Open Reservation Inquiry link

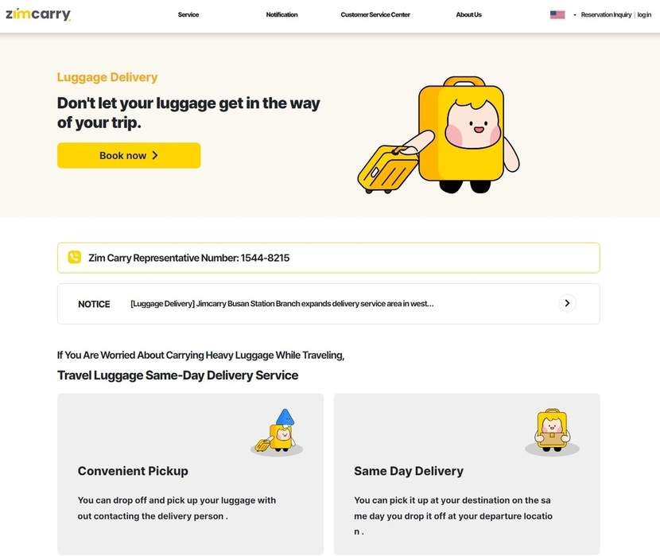[606, 15]
